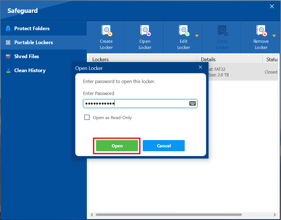Expand the Remove Locker dropdown arrow

(x=274, y=36)
